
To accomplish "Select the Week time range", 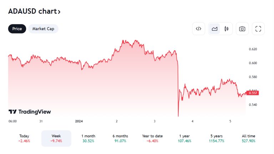I will click(56, 138).
